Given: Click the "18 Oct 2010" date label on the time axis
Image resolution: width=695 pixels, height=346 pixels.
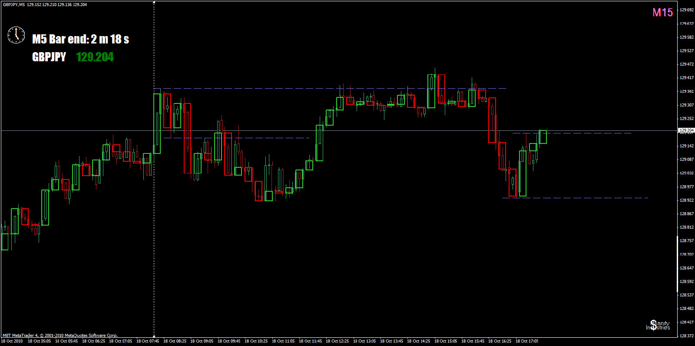Looking at the screenshot, I should [x=12, y=341].
